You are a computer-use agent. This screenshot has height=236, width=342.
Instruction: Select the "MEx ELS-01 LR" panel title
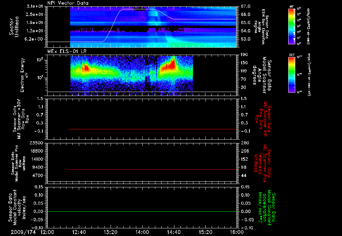click(67, 51)
